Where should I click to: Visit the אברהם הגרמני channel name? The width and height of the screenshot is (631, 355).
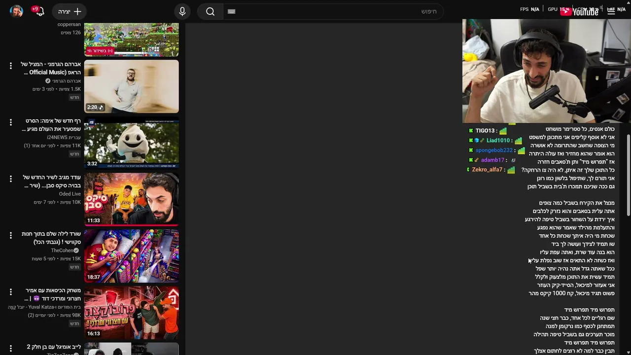pyautogui.click(x=67, y=81)
